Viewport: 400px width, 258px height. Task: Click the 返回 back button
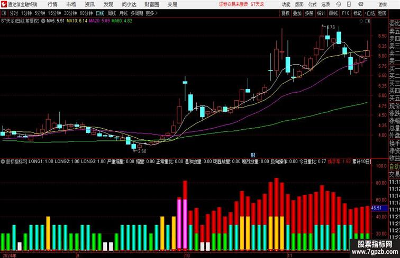pyautogui.click(x=382, y=13)
